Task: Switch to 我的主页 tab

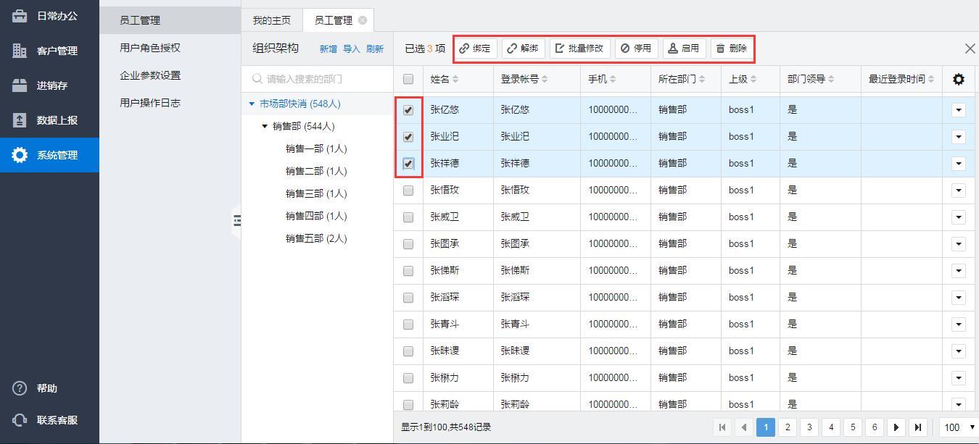Action: (x=271, y=20)
